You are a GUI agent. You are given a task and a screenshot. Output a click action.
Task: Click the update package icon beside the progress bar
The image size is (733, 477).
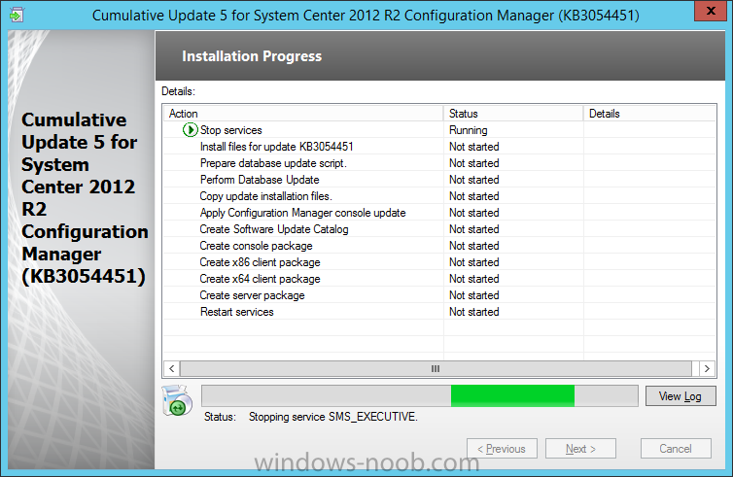177,401
